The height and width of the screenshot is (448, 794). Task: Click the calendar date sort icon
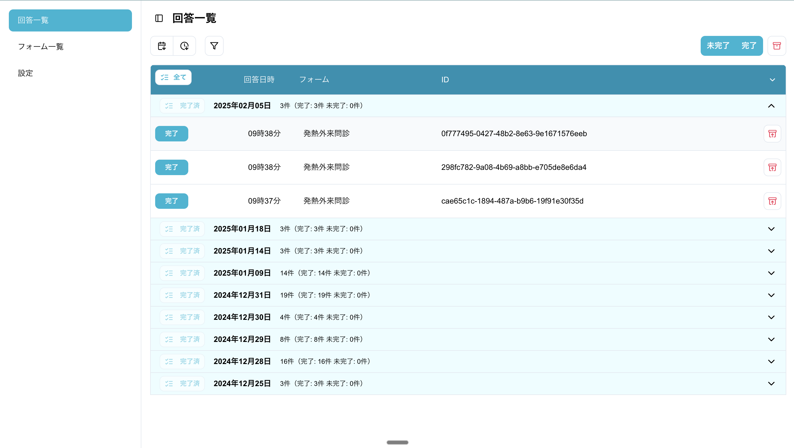(162, 46)
